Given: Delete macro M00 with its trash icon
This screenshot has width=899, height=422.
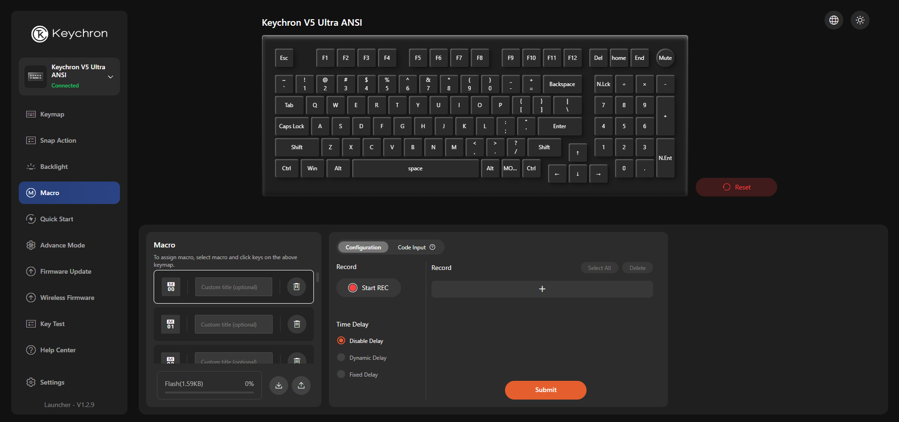Looking at the screenshot, I should point(296,286).
